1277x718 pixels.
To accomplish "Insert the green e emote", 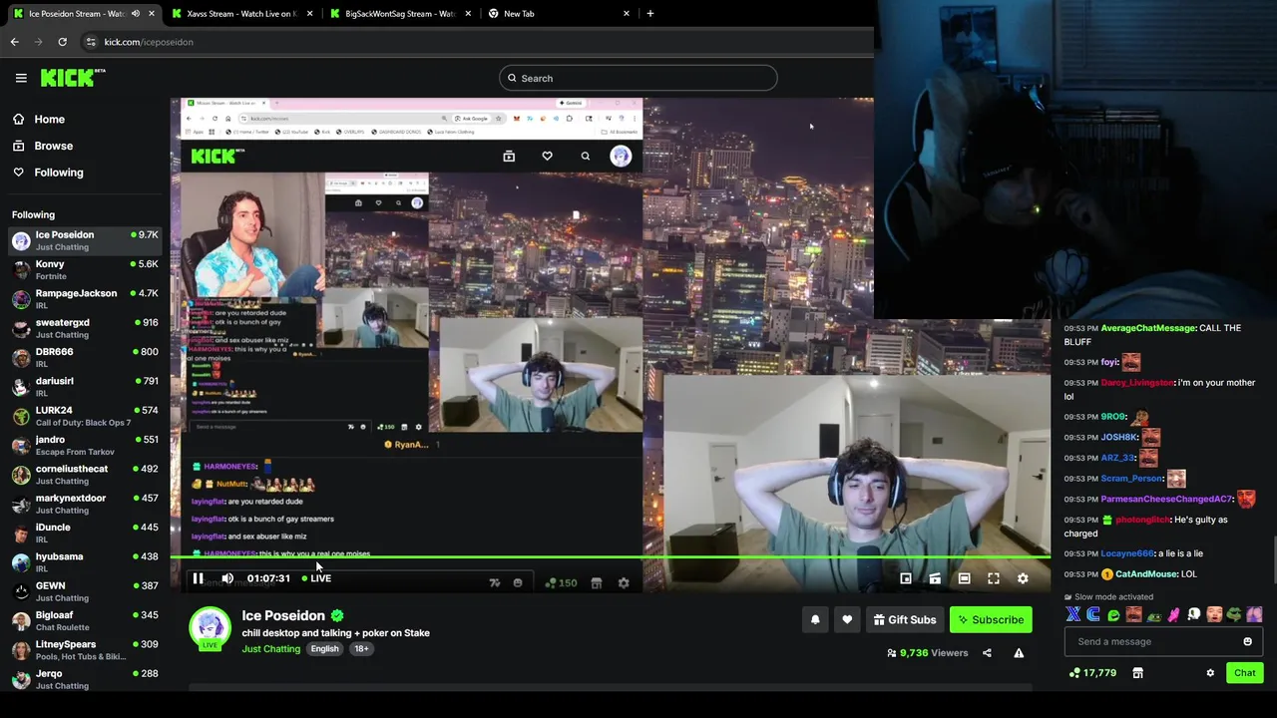I will pos(1113,615).
